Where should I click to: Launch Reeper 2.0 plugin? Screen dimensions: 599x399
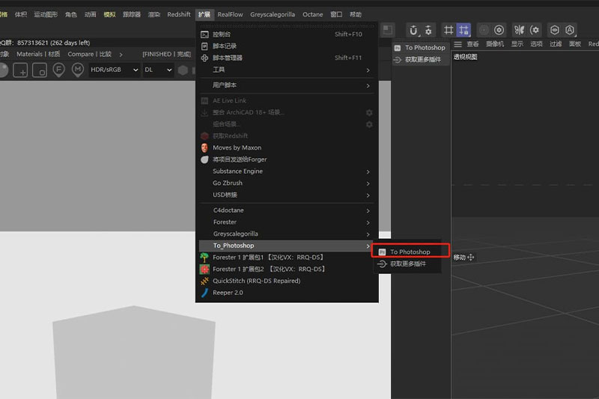[287, 293]
